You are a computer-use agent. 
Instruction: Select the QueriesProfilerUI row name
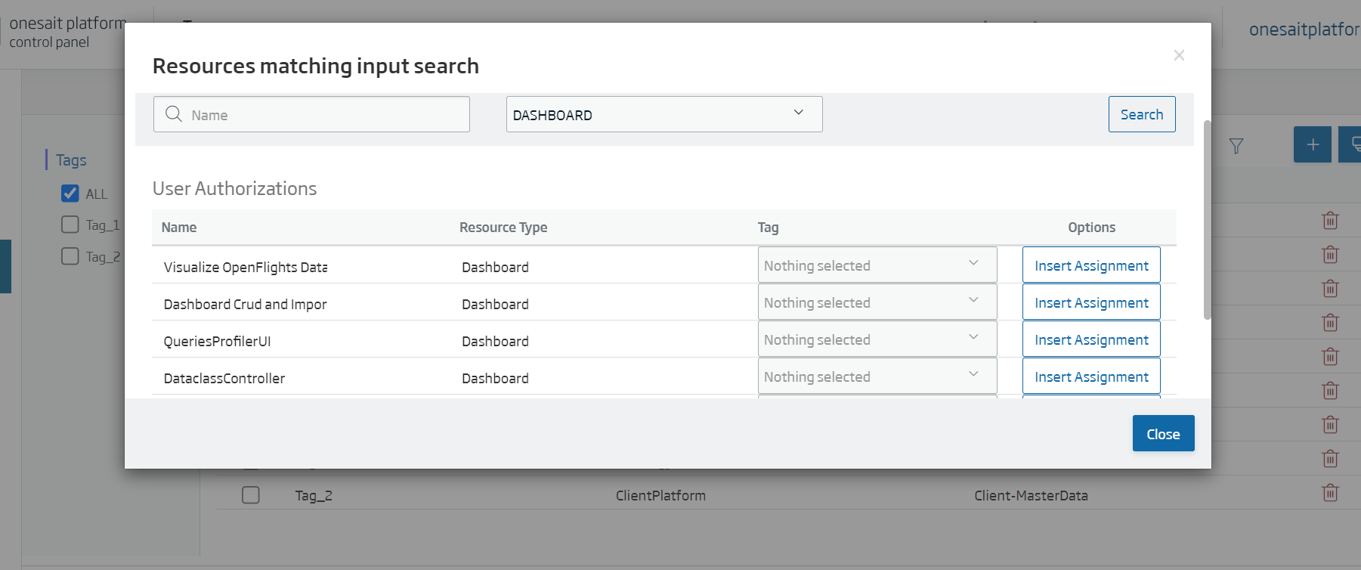217,341
